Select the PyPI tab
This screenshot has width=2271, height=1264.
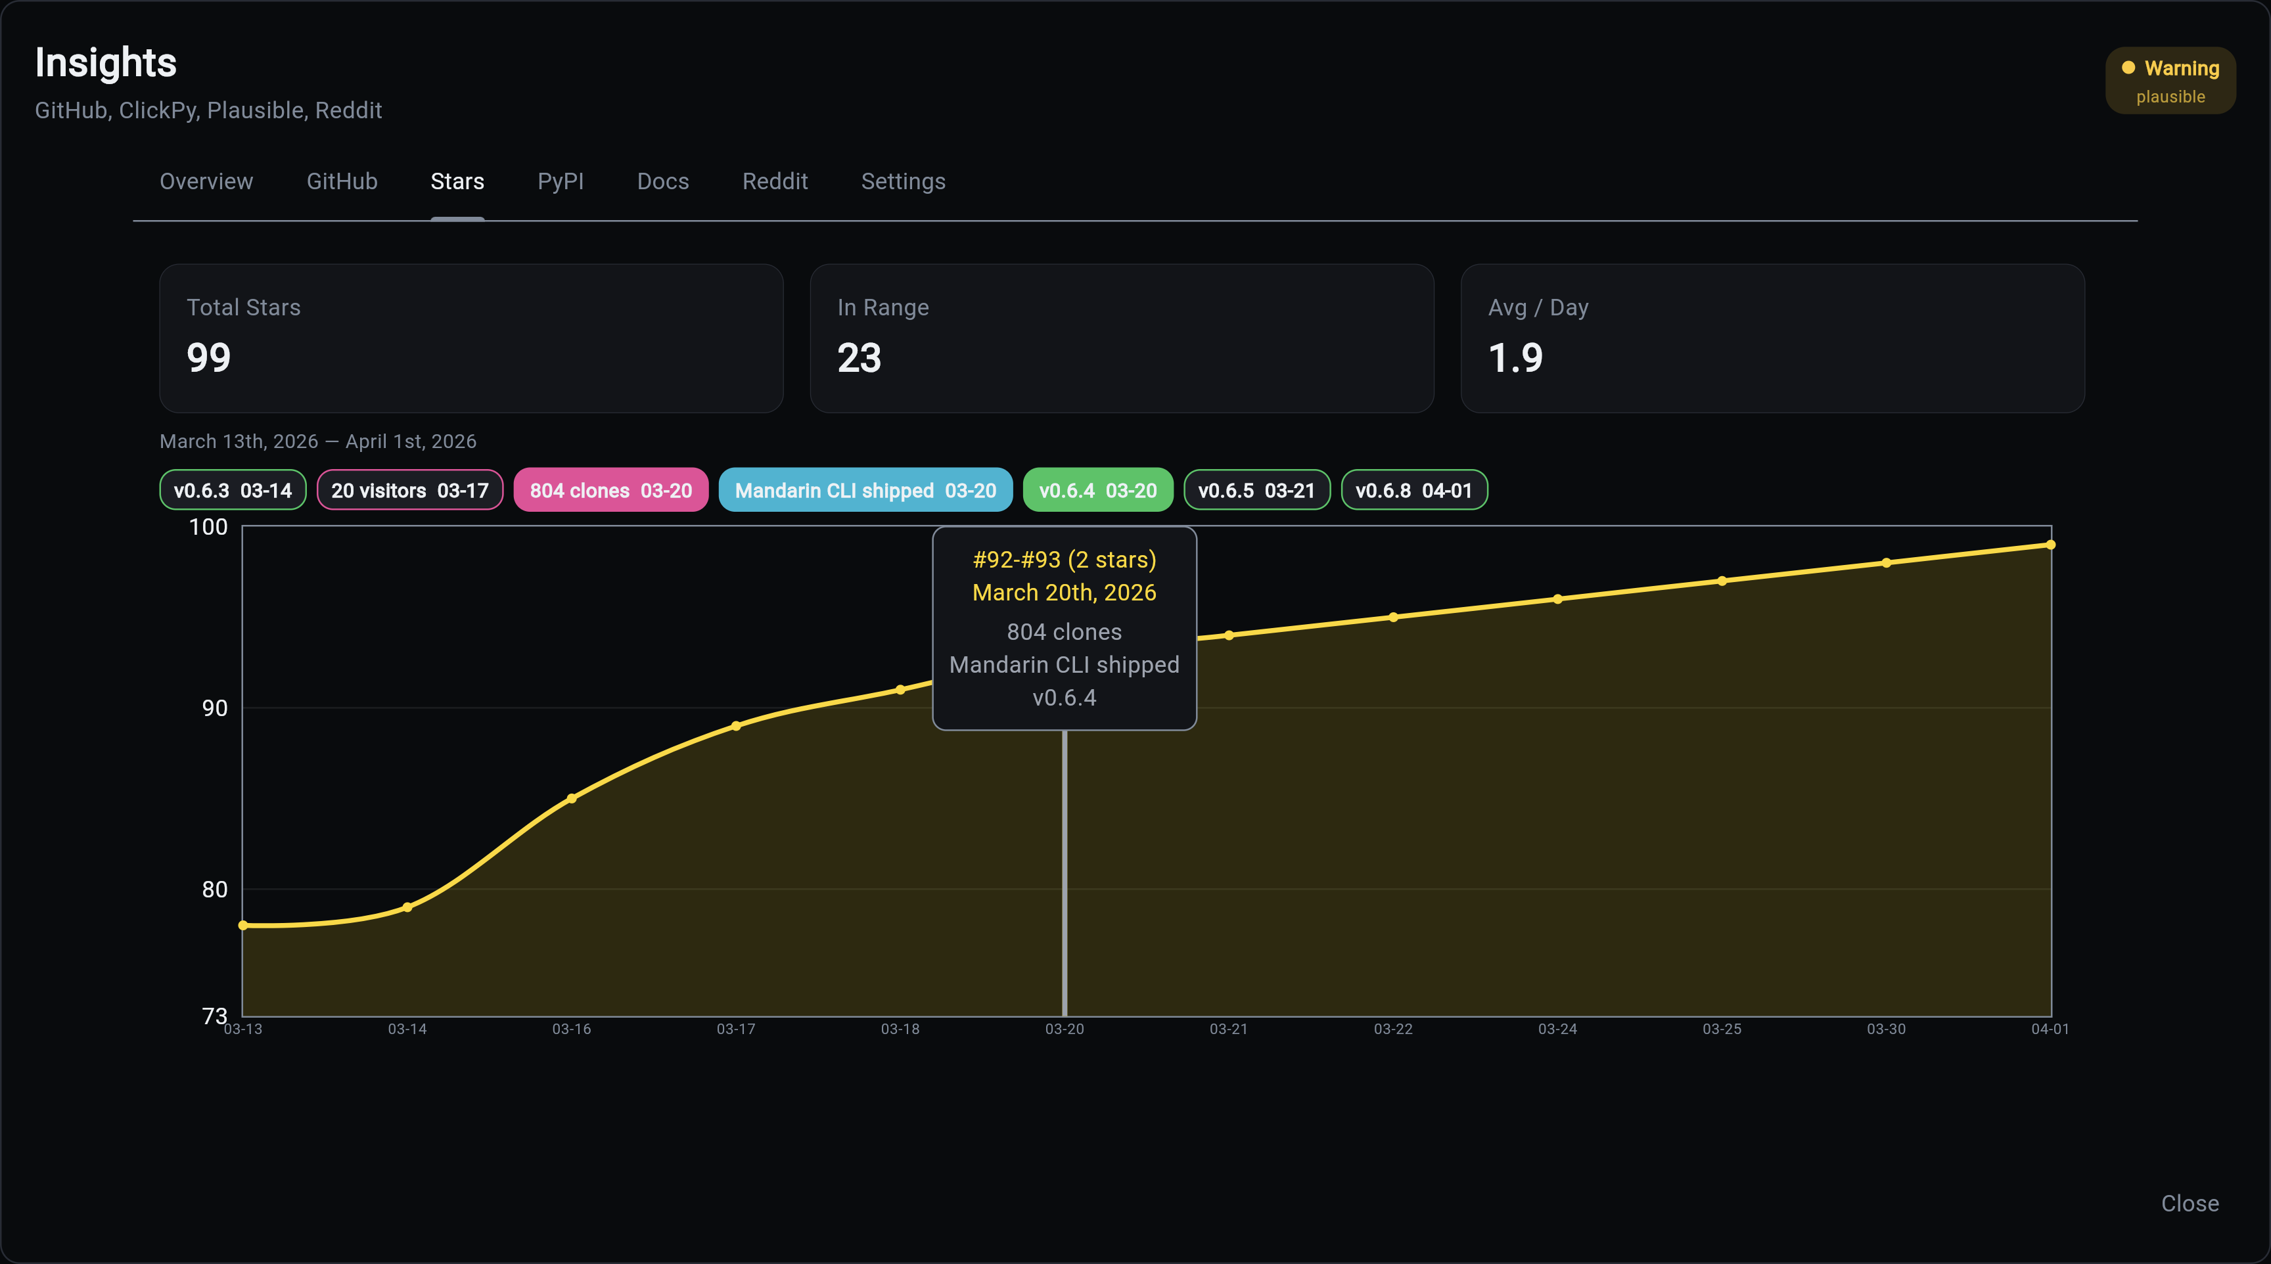(560, 181)
